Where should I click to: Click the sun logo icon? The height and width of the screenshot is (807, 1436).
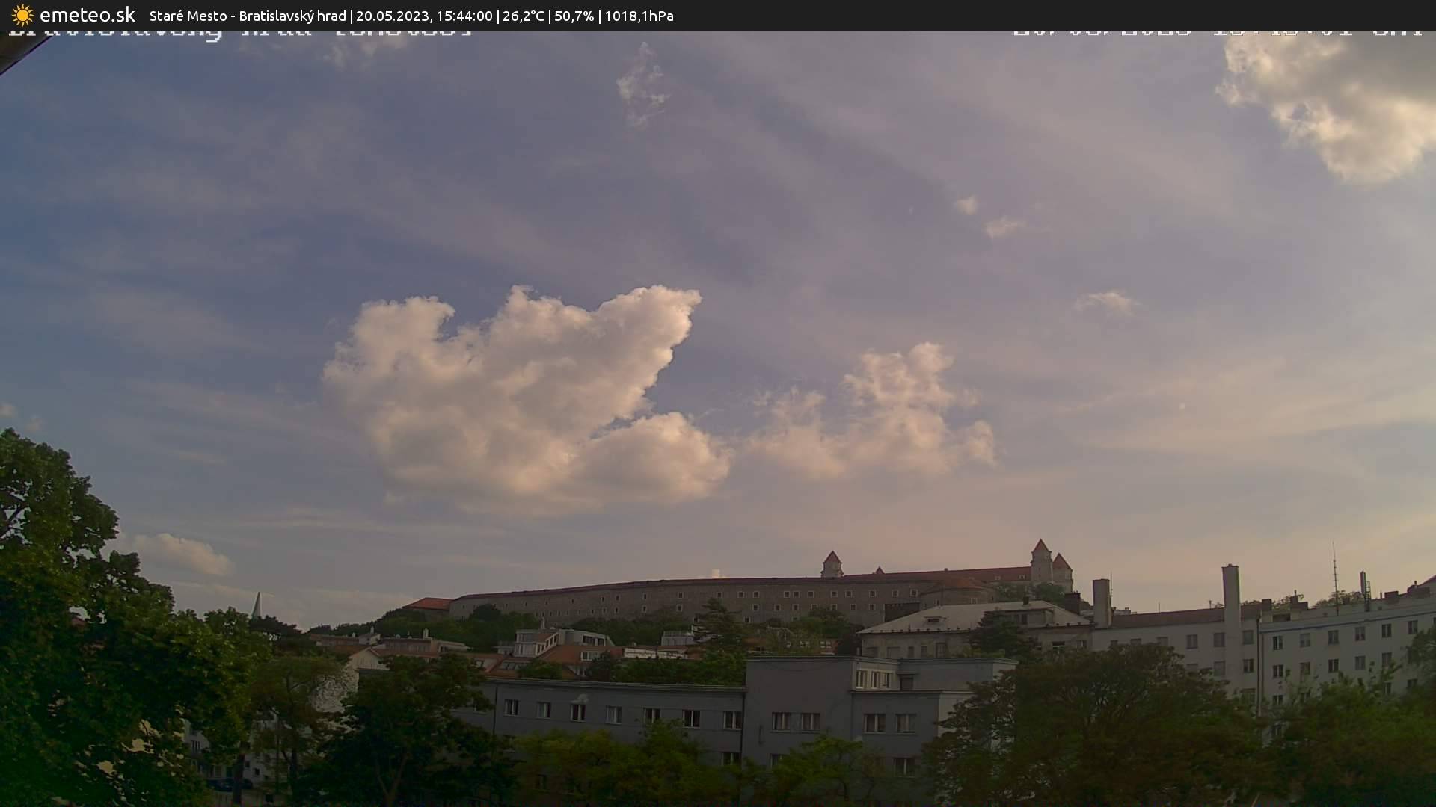point(22,15)
